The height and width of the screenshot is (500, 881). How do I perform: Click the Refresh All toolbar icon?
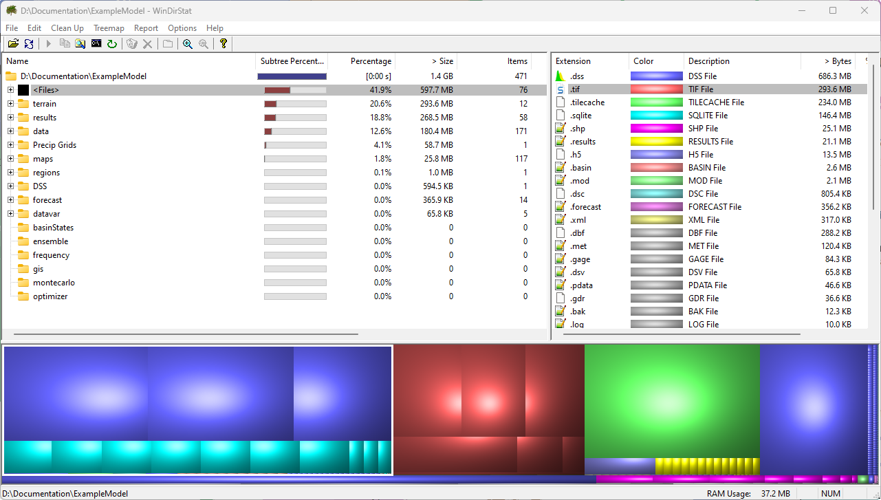[x=29, y=44]
